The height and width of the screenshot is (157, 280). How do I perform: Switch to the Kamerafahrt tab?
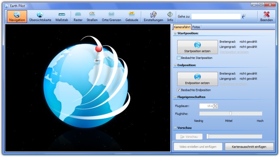(182, 27)
